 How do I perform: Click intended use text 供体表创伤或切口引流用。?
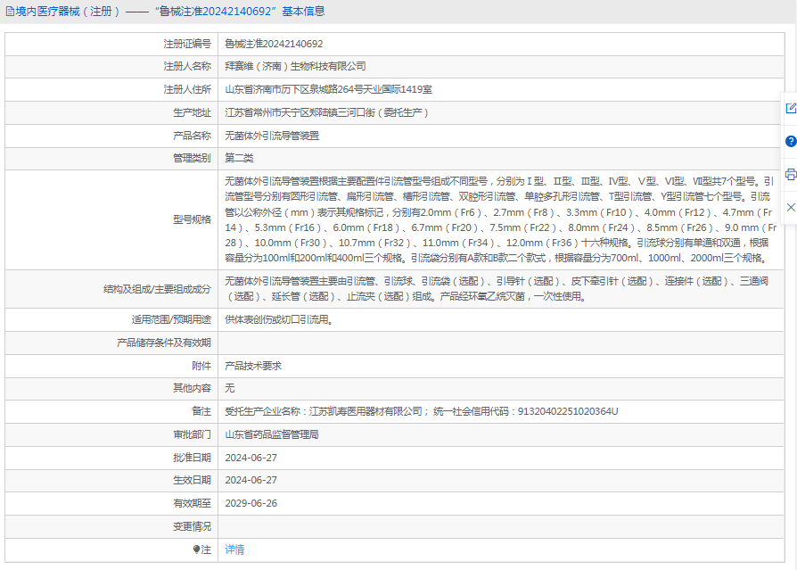pyautogui.click(x=278, y=319)
